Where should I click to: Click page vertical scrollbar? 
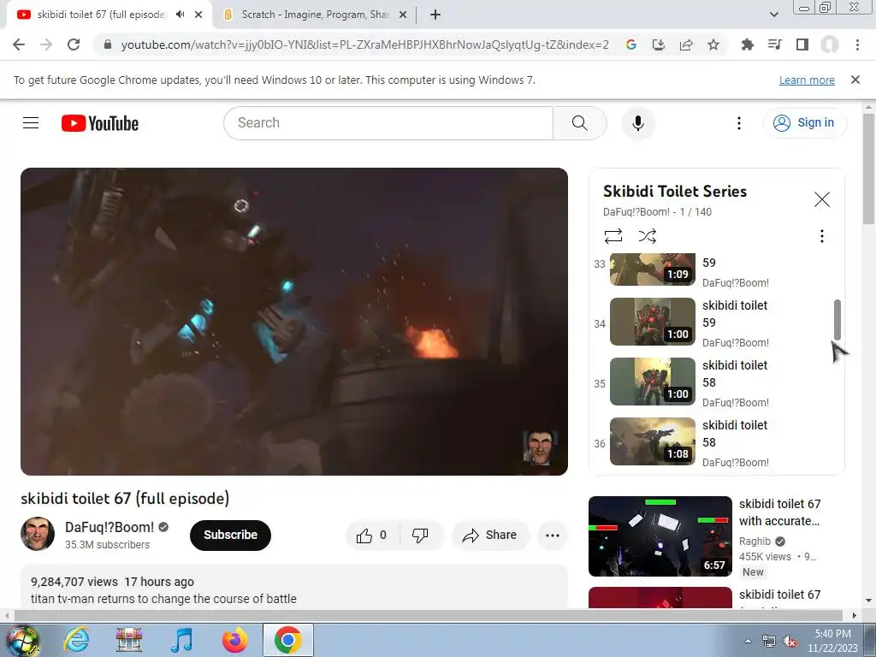pyautogui.click(x=868, y=168)
